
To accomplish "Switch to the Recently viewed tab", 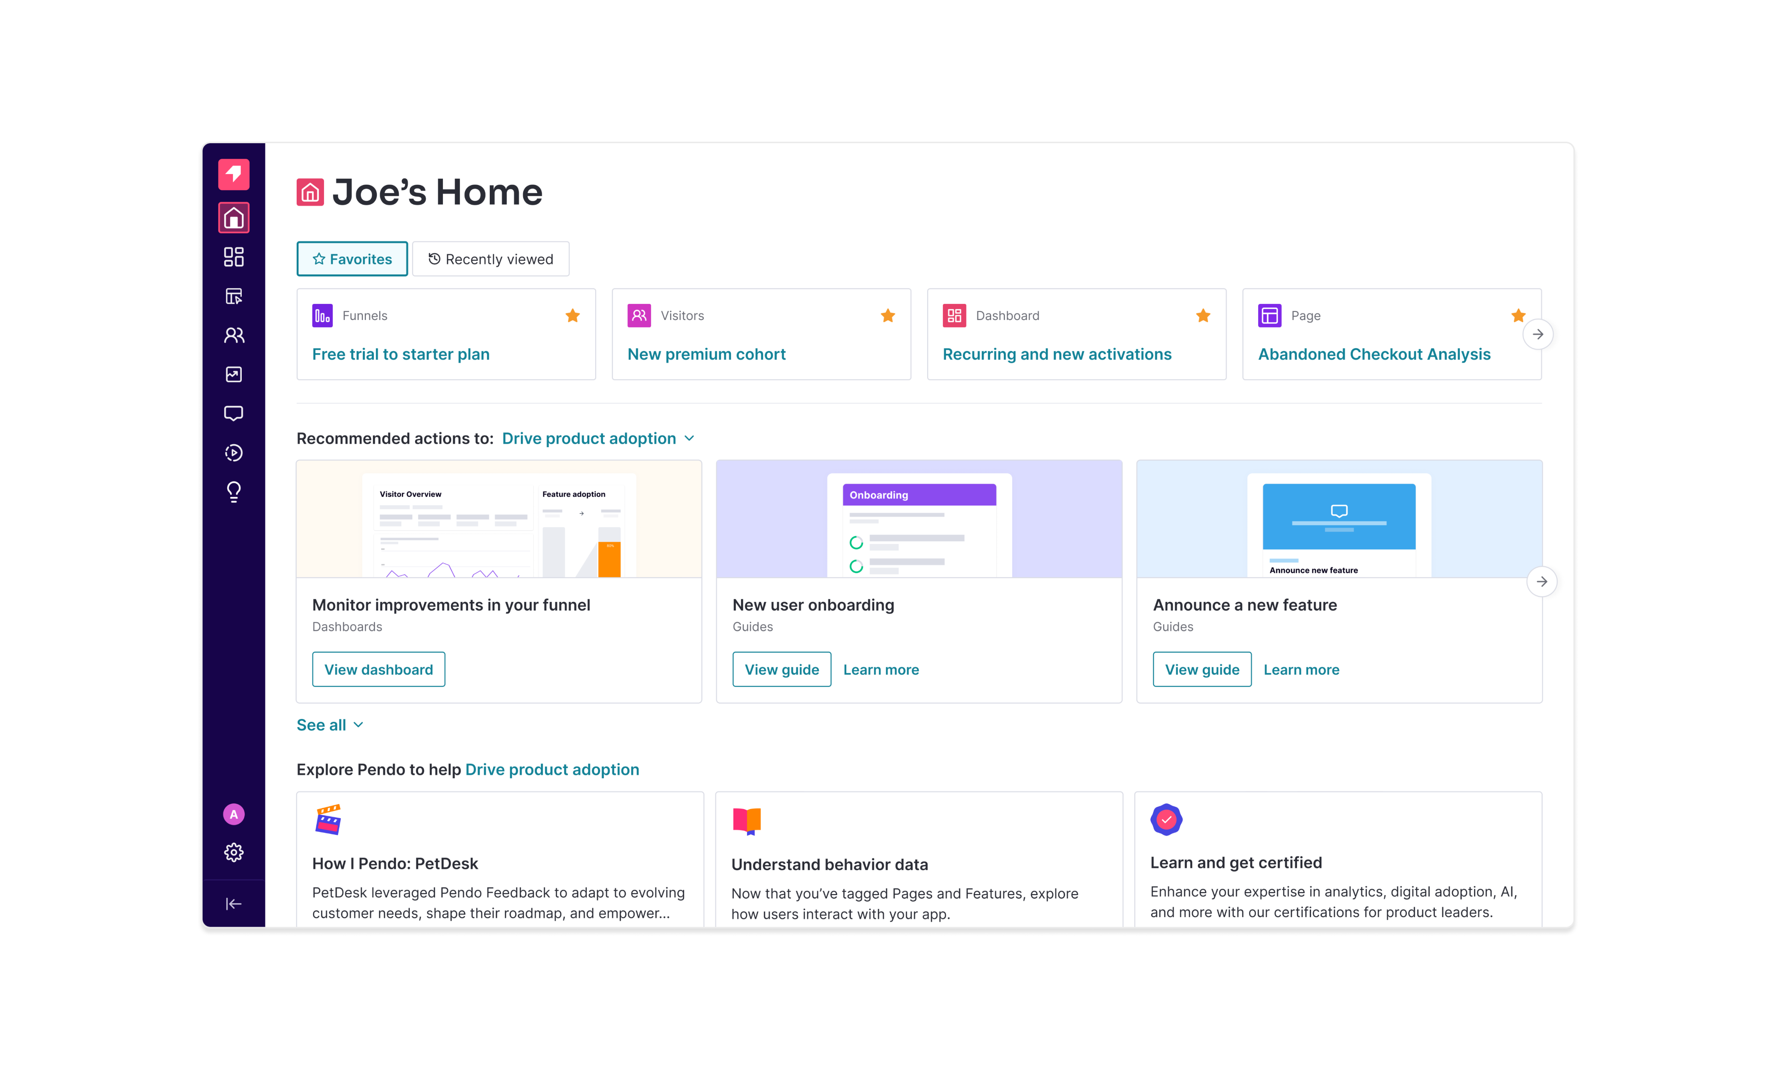I will 491,258.
